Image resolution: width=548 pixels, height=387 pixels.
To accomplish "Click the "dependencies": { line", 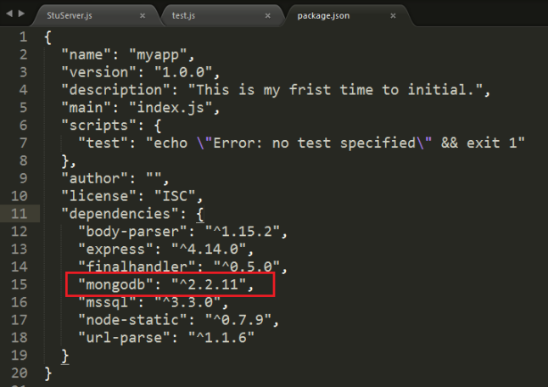I will pyautogui.click(x=132, y=214).
